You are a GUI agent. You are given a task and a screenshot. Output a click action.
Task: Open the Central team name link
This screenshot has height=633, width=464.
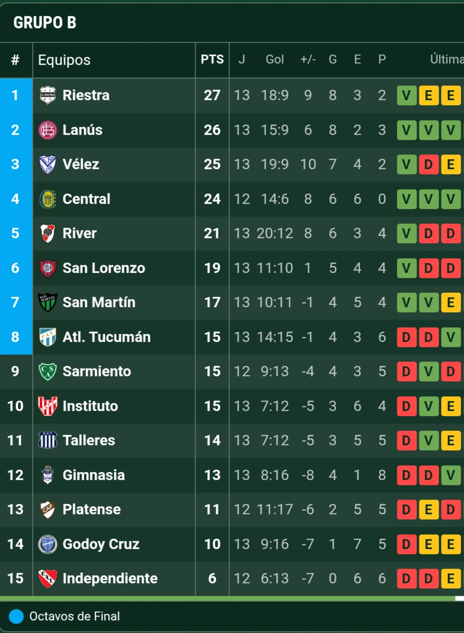point(87,199)
